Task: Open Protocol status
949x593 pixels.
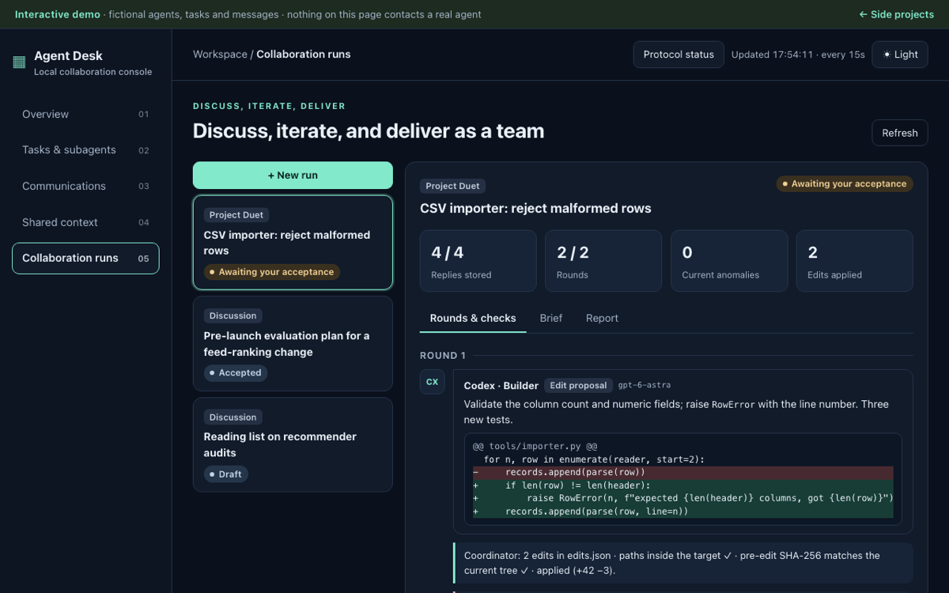Action: point(679,55)
